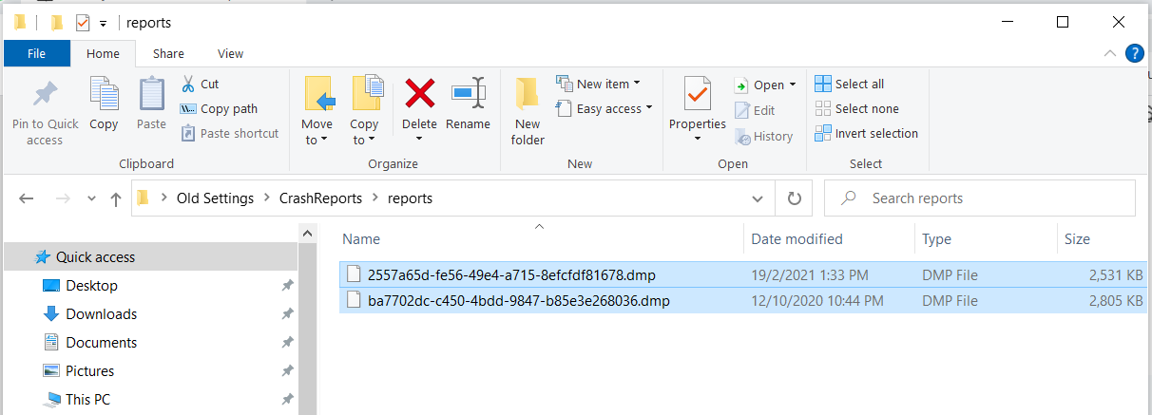Viewport: 1152px width, 415px height.
Task: Click the History icon
Action: (742, 136)
